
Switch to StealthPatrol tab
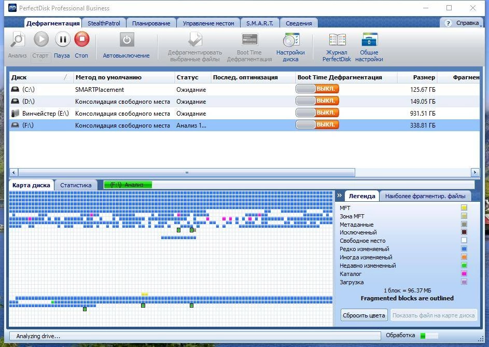pyautogui.click(x=104, y=23)
